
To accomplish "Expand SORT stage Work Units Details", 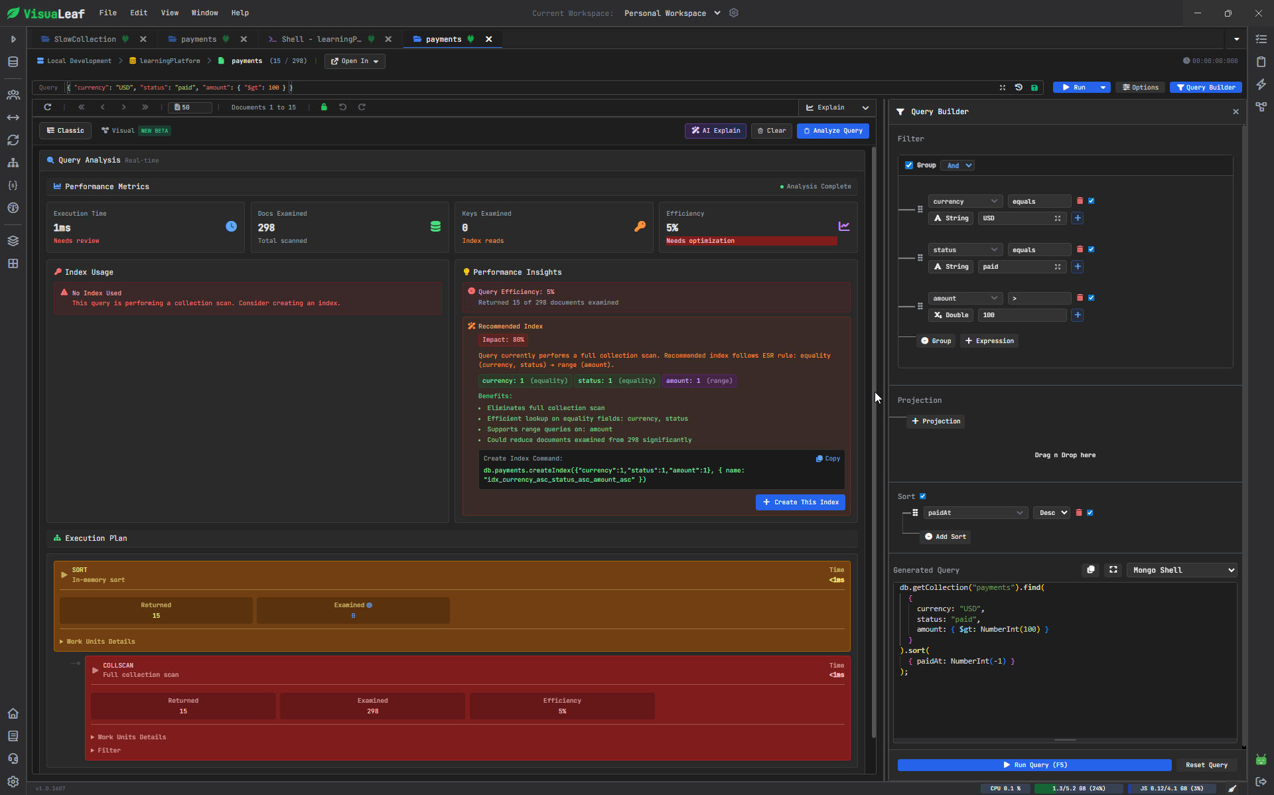I will coord(97,641).
